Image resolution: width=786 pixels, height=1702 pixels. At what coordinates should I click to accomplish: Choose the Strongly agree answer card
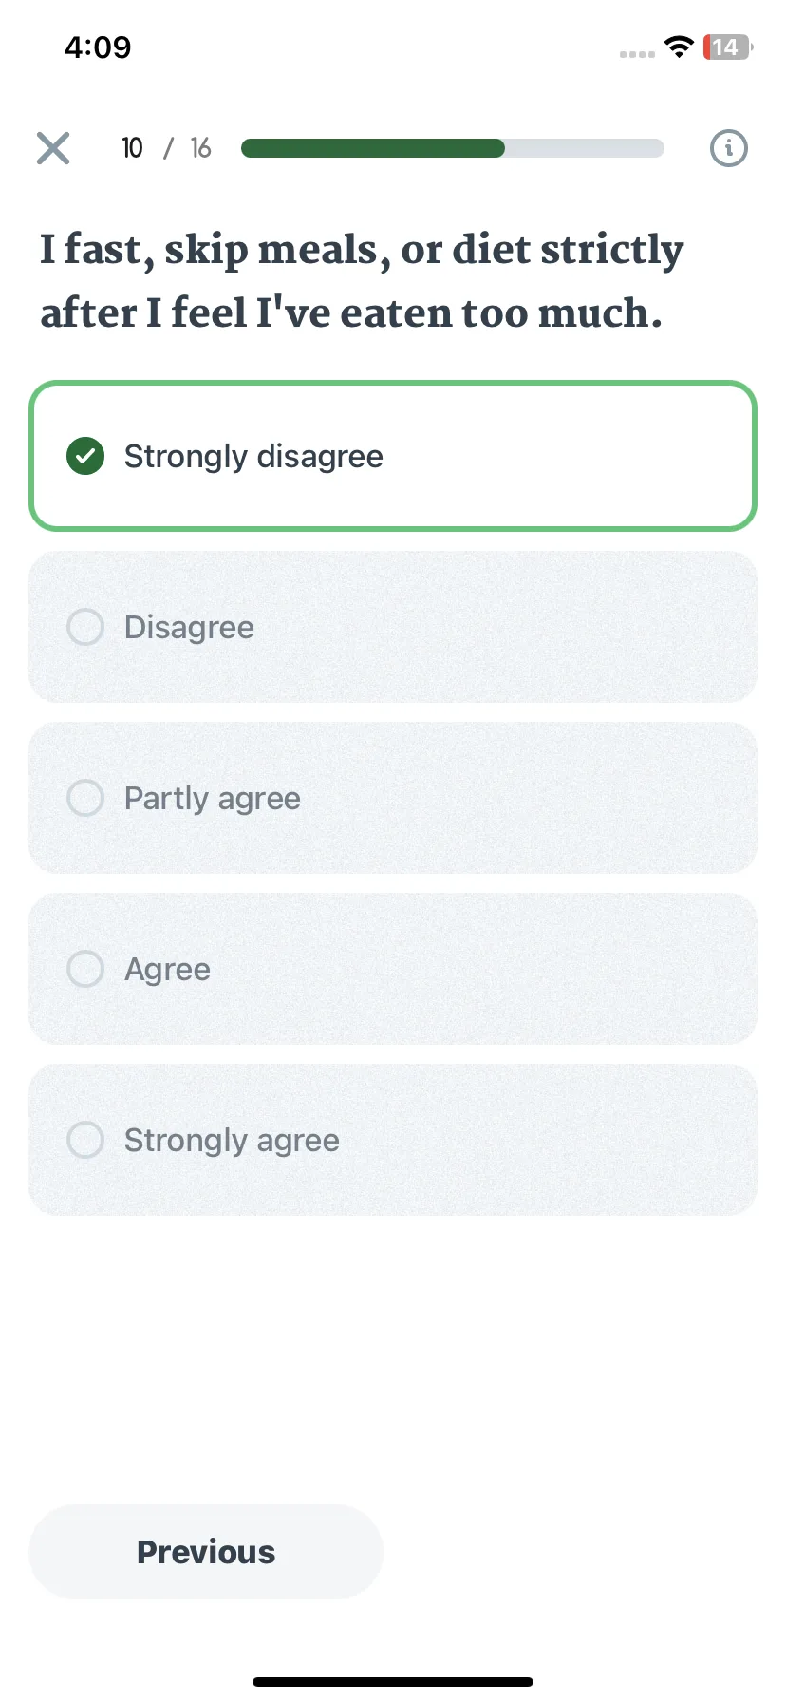[x=393, y=1140]
